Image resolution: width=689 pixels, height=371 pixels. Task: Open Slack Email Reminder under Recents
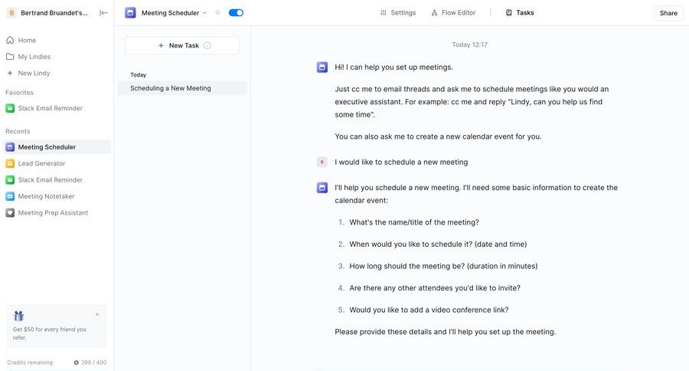56,179
